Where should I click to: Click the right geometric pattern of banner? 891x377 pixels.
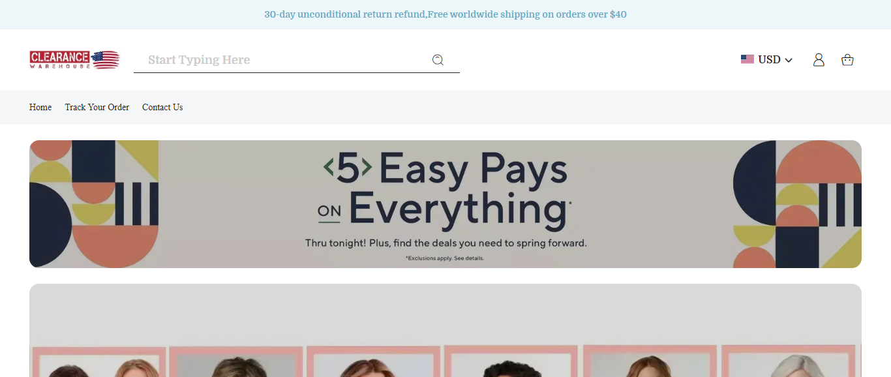(x=797, y=204)
